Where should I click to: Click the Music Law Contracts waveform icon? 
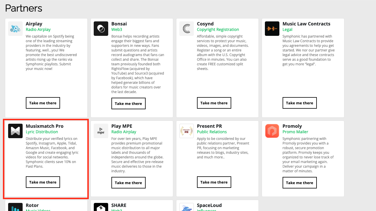(272, 29)
